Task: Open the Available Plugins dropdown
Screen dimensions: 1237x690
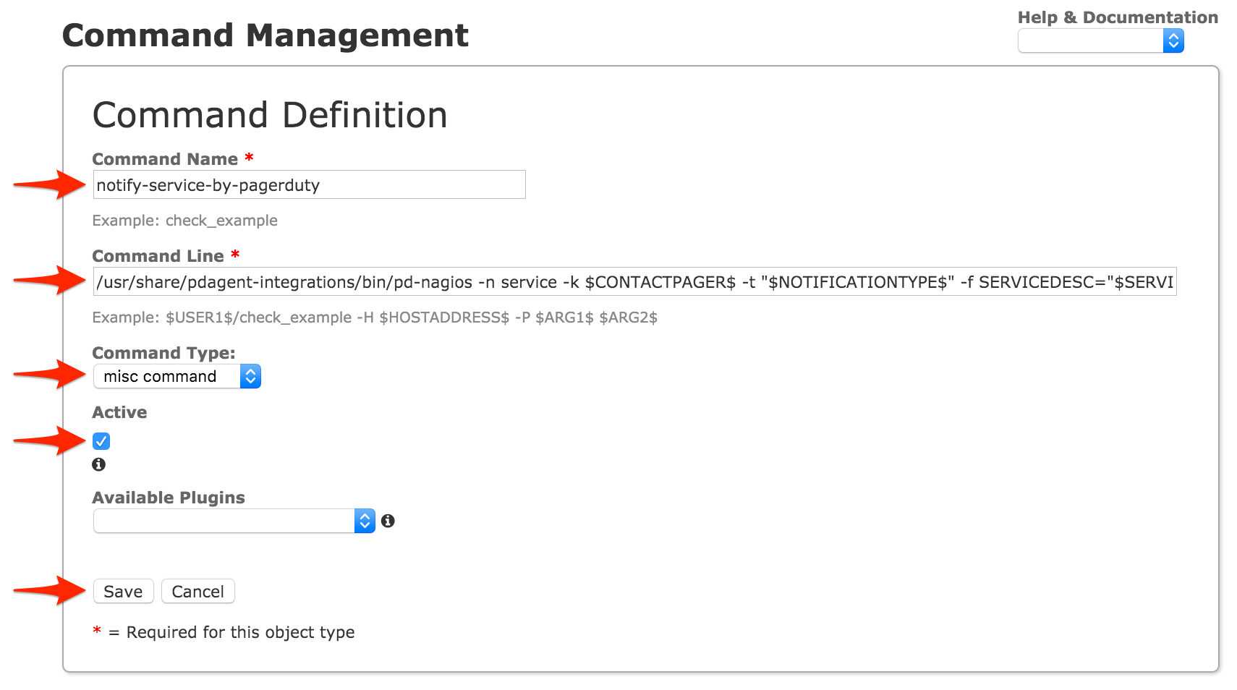Action: [234, 521]
